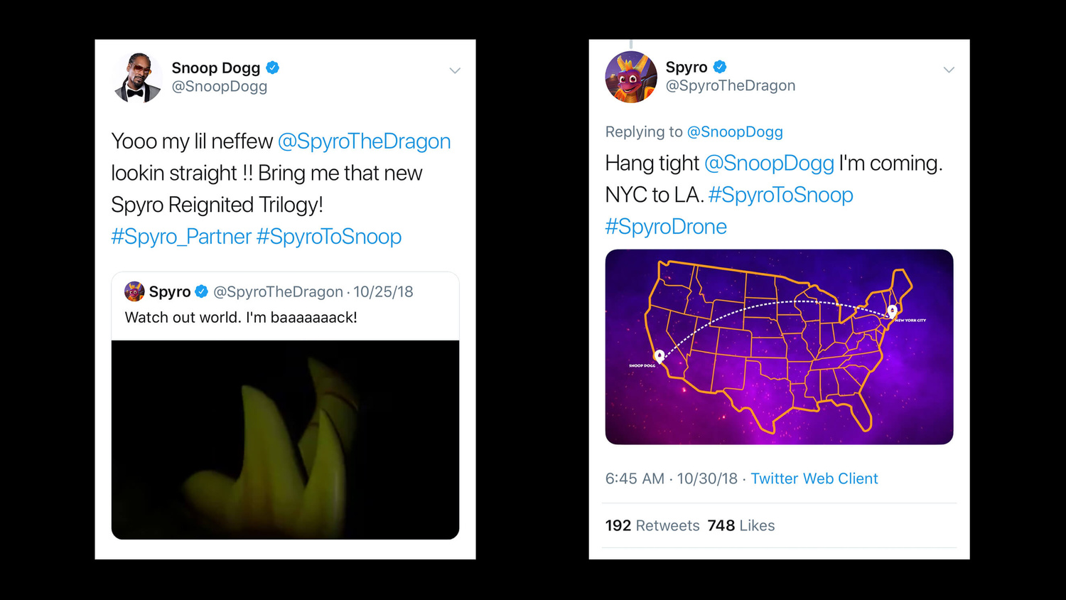
Task: Click Snoop Dogg's blue verified badge
Action: click(x=273, y=68)
